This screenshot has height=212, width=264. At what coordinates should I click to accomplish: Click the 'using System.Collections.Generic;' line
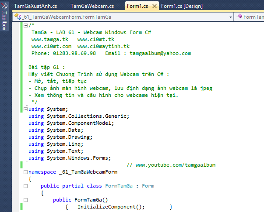point(79,116)
